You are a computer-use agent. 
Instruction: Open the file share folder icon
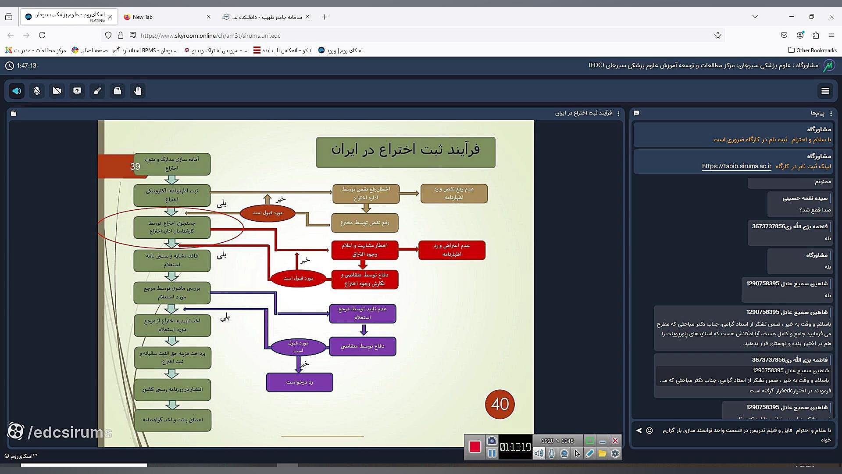(x=118, y=91)
